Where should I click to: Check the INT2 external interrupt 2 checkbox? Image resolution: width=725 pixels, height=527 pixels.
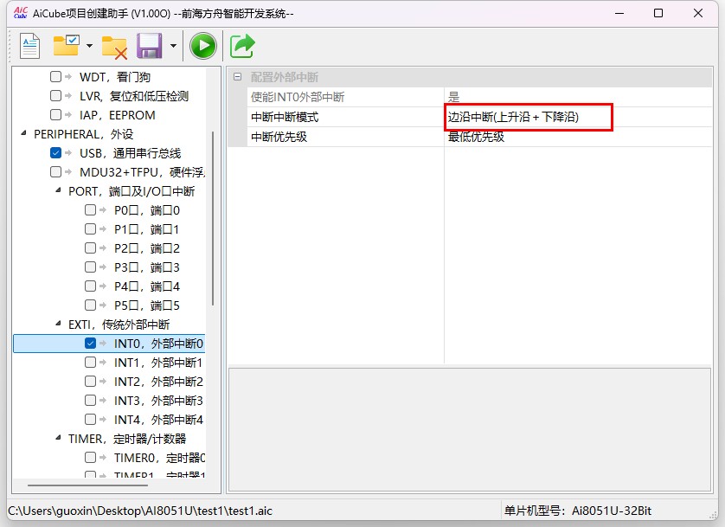[90, 382]
